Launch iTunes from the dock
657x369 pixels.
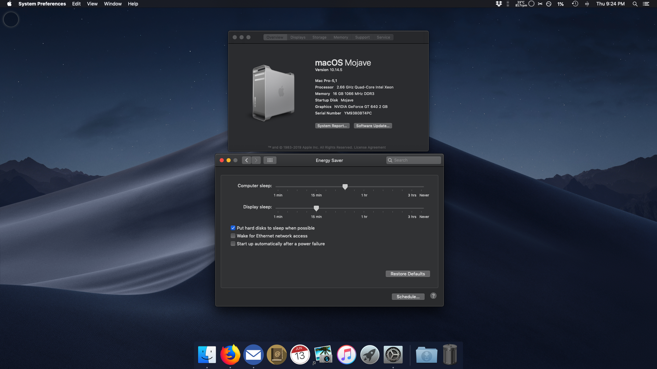(346, 355)
